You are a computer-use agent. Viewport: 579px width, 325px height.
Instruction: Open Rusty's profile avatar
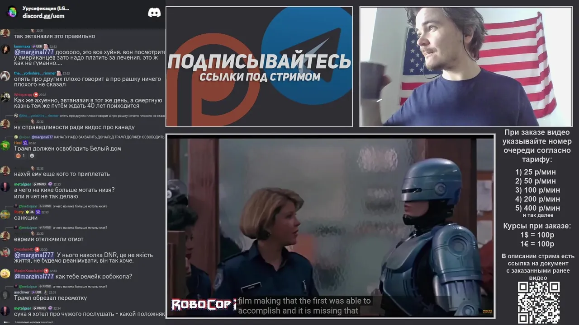[x=5, y=214]
